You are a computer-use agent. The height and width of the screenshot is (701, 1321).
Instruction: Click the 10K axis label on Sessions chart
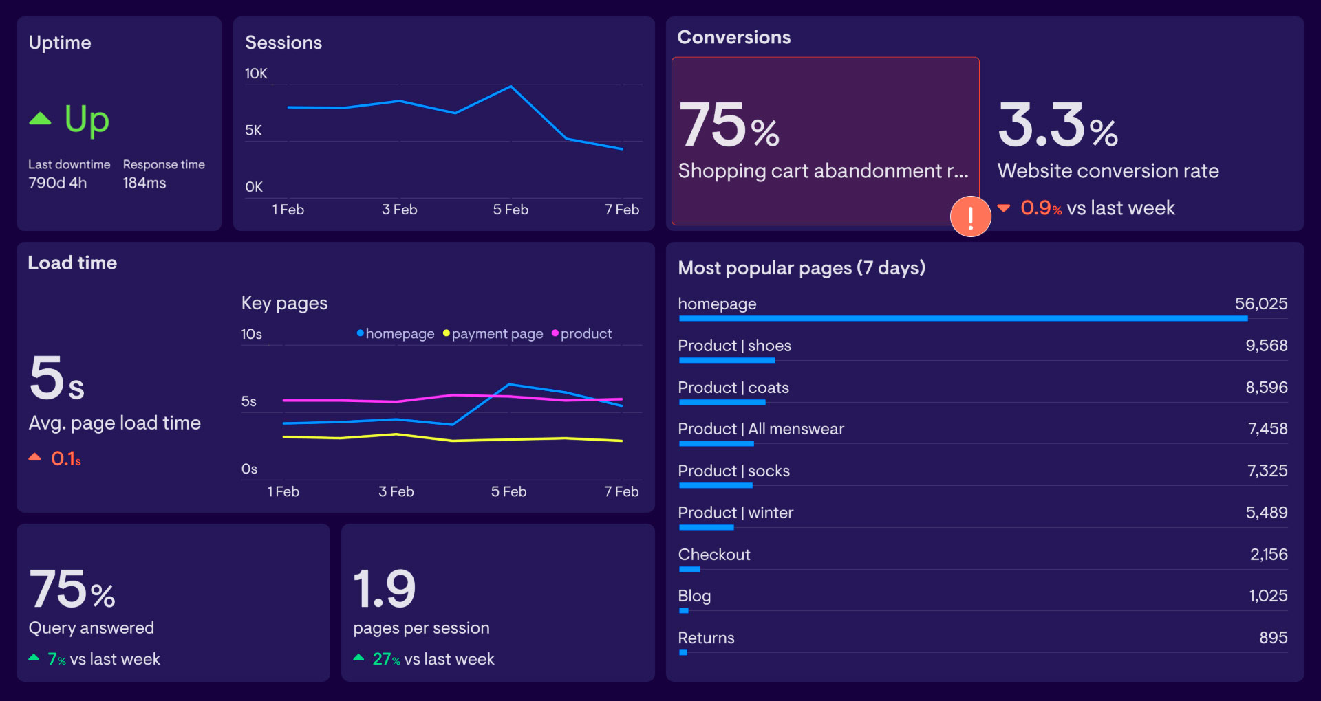(x=256, y=74)
